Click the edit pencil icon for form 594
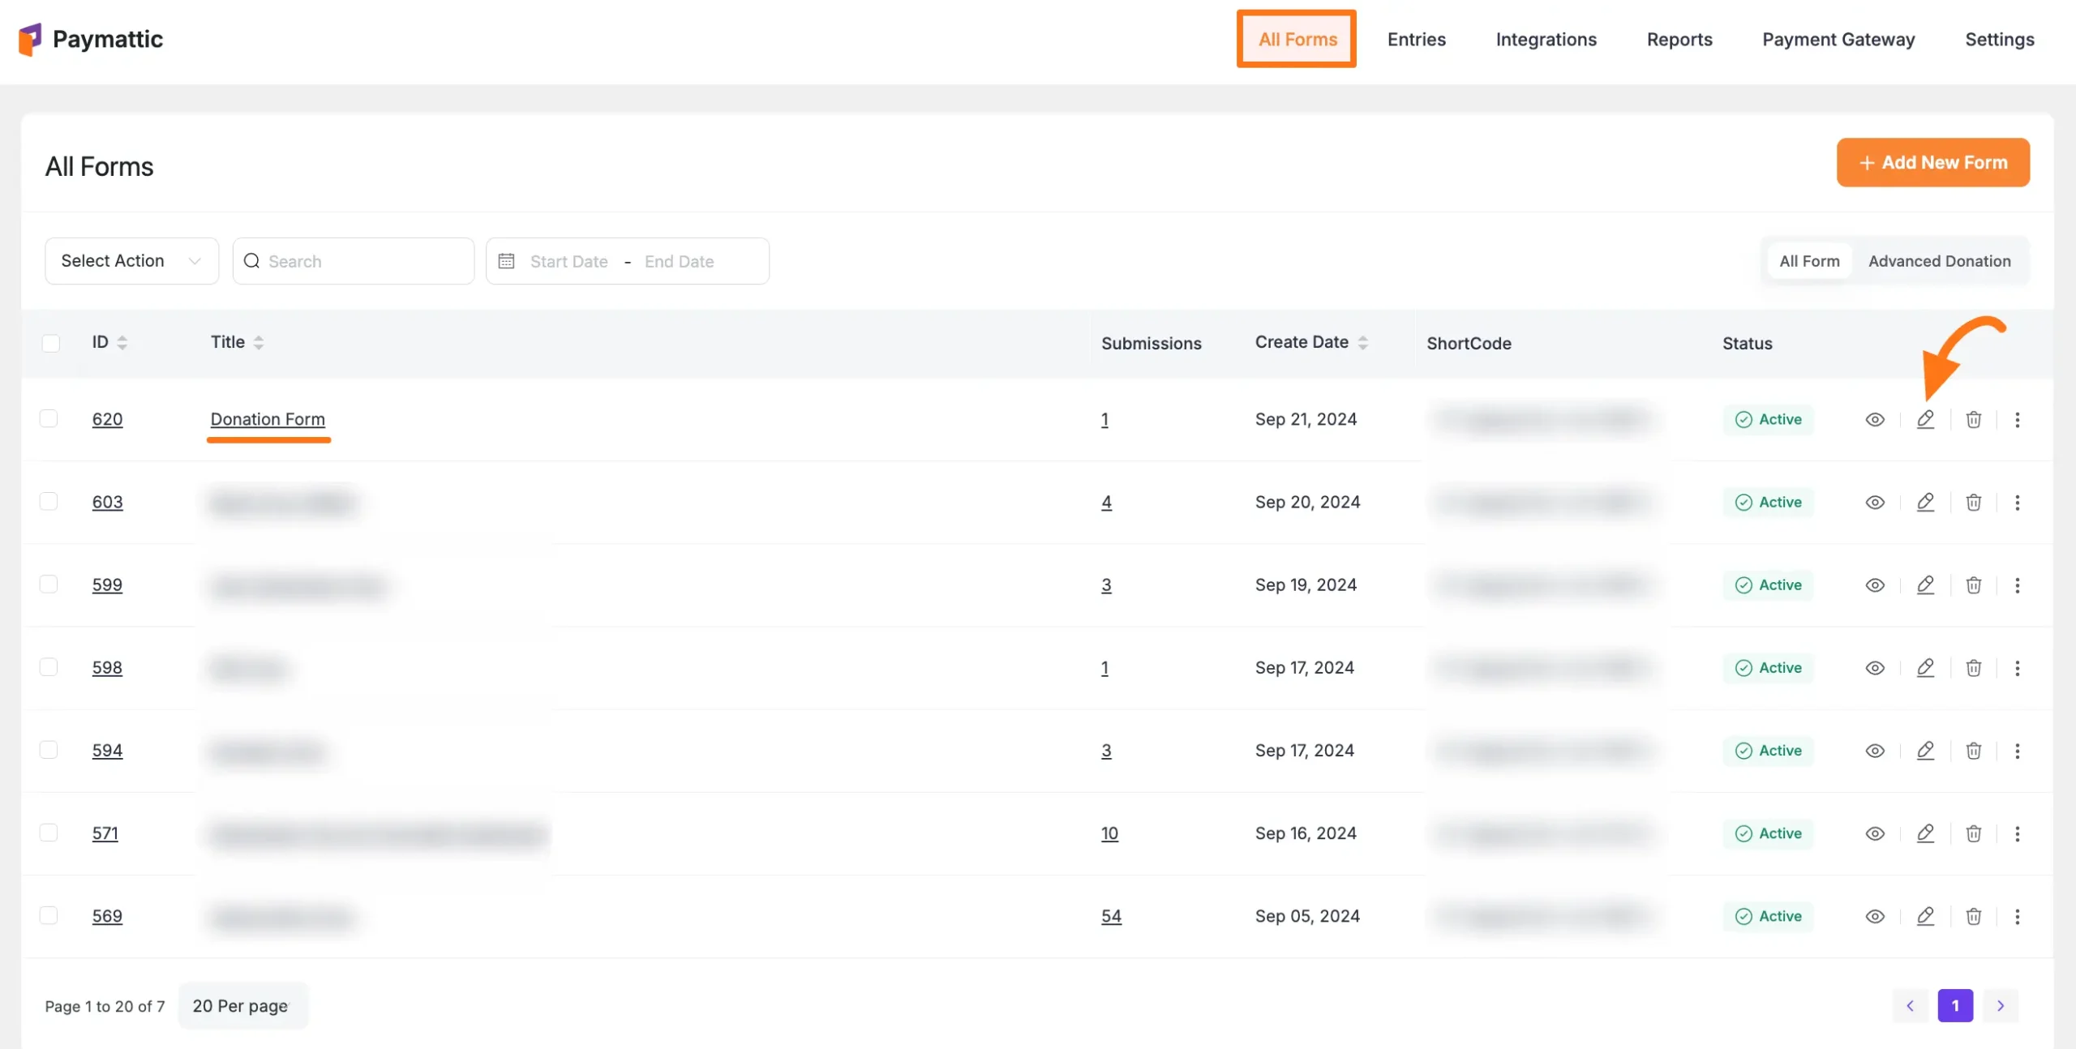Viewport: 2076px width, 1049px height. pos(1925,751)
